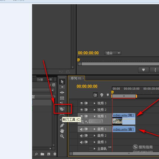159x159 pixels.
Task: Click the program monitor 00:00:00:00 timecode
Action: pyautogui.click(x=88, y=53)
